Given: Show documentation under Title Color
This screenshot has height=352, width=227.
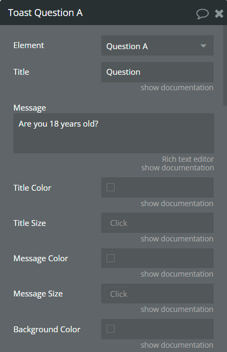Looking at the screenshot, I should pos(177,204).
